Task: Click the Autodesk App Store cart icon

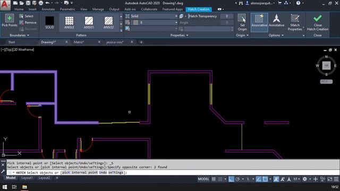Action: tap(280, 3)
